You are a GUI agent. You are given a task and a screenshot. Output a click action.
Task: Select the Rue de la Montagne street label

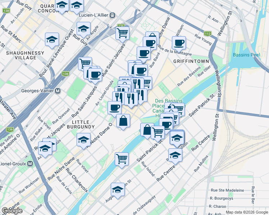[175, 51]
